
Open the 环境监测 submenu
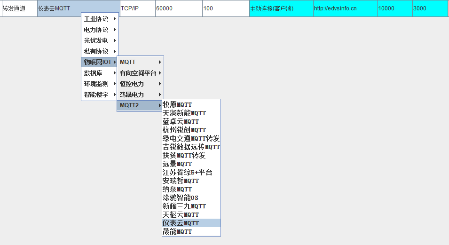click(100, 84)
